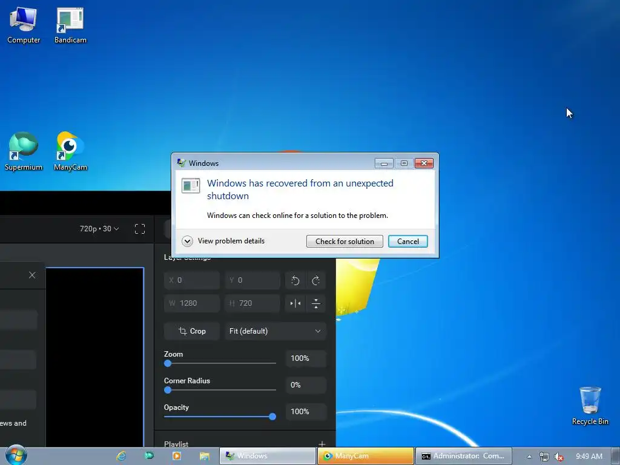Close the Windows recovery dialog
This screenshot has height=465, width=620.
click(424, 163)
